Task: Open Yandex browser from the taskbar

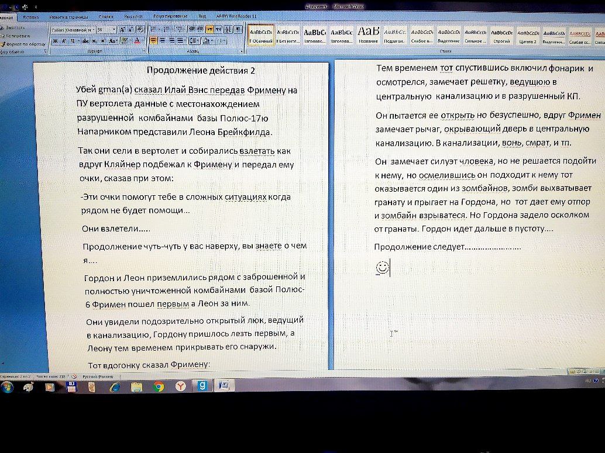Action: [x=180, y=386]
